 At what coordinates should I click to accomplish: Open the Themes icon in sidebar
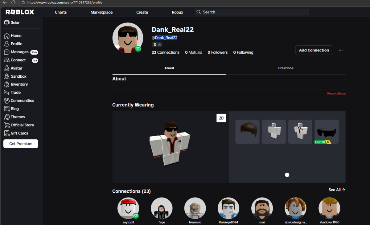click(x=6, y=117)
